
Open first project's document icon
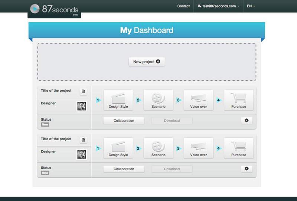pyautogui.click(x=83, y=91)
